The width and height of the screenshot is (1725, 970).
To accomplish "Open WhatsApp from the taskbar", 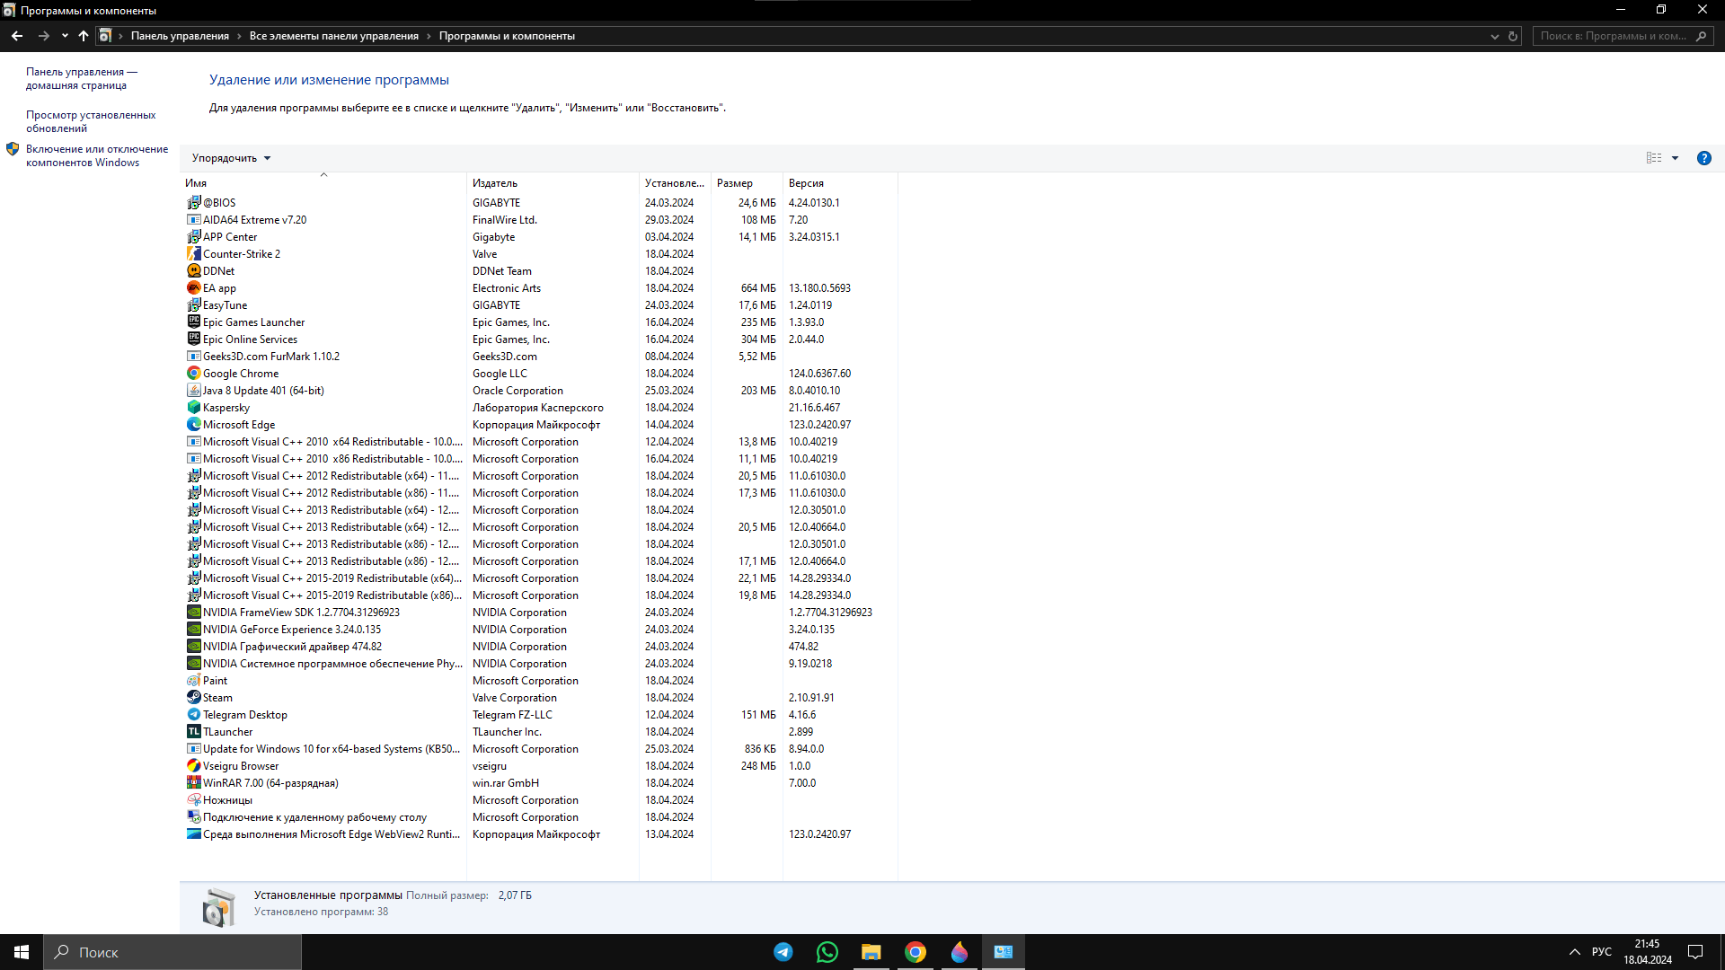I will tap(827, 952).
